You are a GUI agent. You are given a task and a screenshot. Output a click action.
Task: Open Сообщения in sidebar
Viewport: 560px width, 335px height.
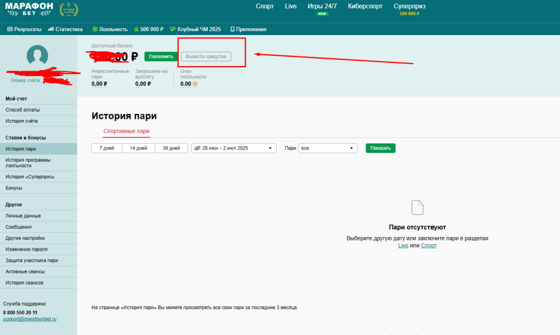tap(39, 227)
